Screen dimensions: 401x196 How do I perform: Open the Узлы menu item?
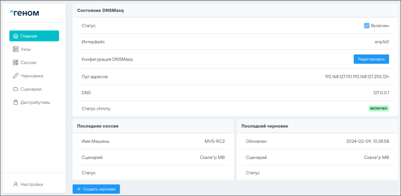25,49
